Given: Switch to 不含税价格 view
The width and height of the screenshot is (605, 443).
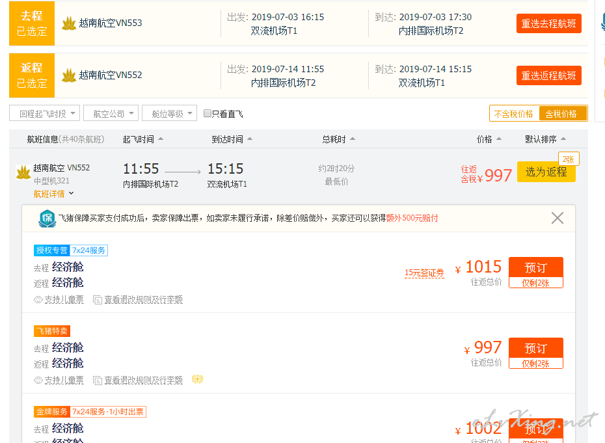Looking at the screenshot, I should pos(513,114).
